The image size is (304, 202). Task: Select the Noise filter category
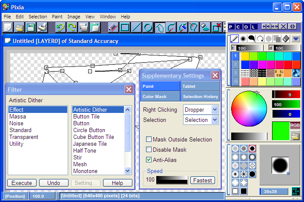tap(16, 124)
